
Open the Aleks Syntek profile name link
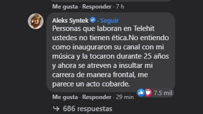pos(70,21)
